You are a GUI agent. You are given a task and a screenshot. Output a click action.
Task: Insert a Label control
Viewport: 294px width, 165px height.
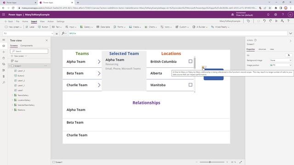coord(30,27)
